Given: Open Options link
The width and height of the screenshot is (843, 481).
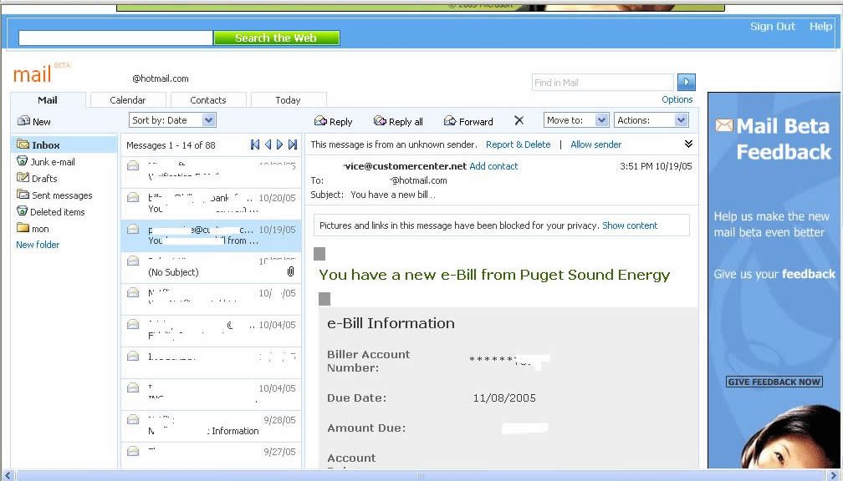Looking at the screenshot, I should (677, 99).
